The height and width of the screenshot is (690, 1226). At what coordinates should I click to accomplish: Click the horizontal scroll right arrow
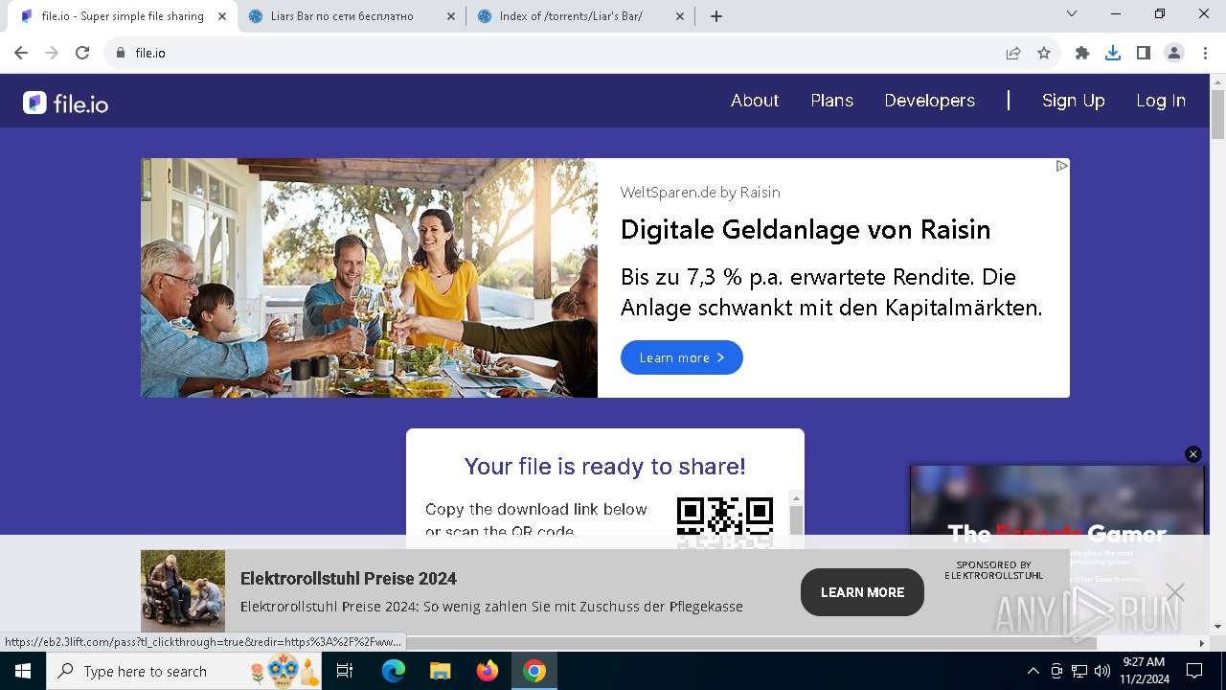click(x=1202, y=643)
